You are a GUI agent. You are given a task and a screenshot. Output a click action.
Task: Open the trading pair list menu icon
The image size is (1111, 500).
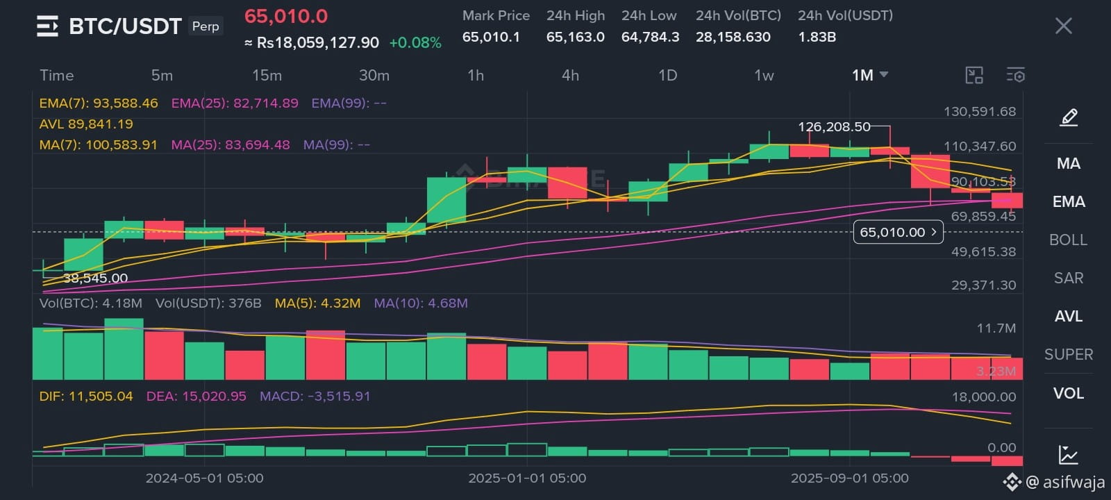tap(47, 26)
